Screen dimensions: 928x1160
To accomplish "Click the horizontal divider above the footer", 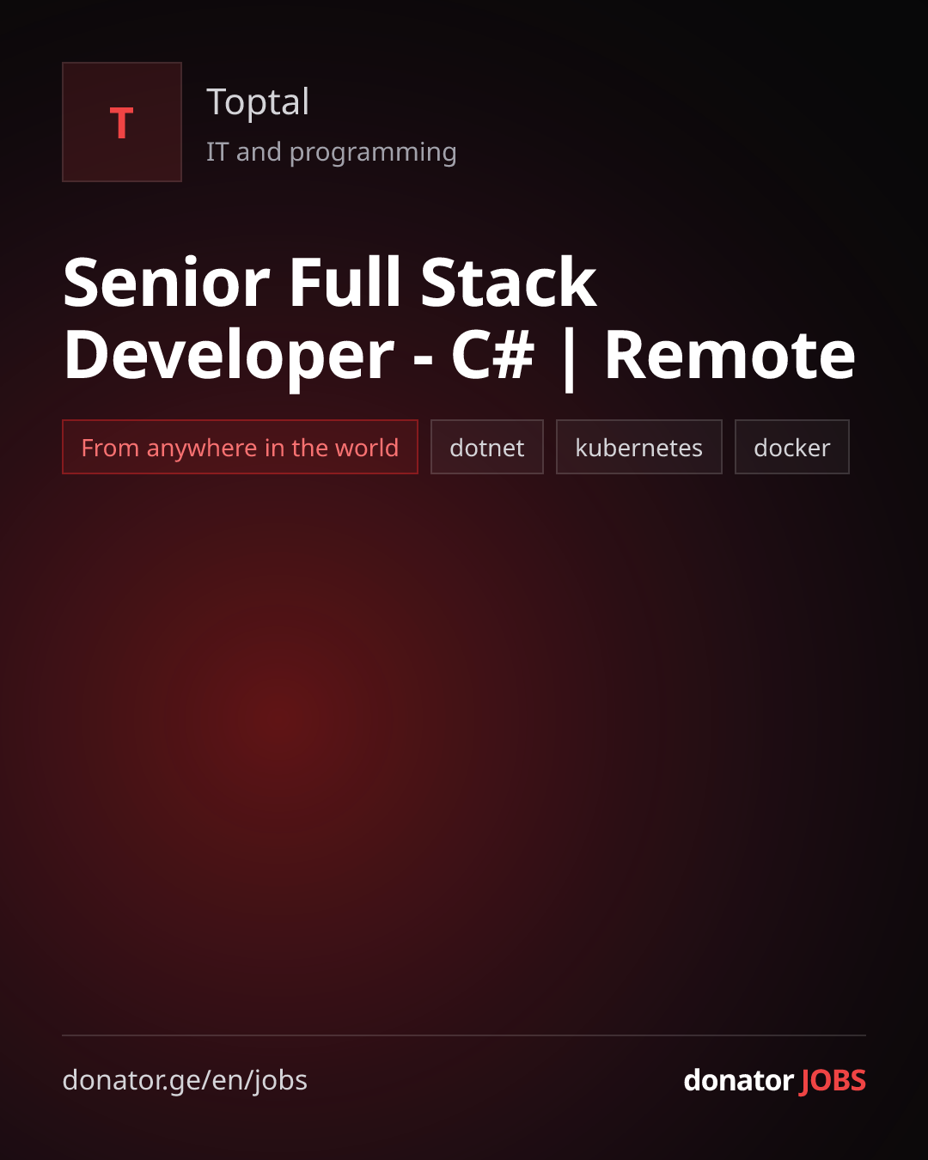I will (464, 1035).
